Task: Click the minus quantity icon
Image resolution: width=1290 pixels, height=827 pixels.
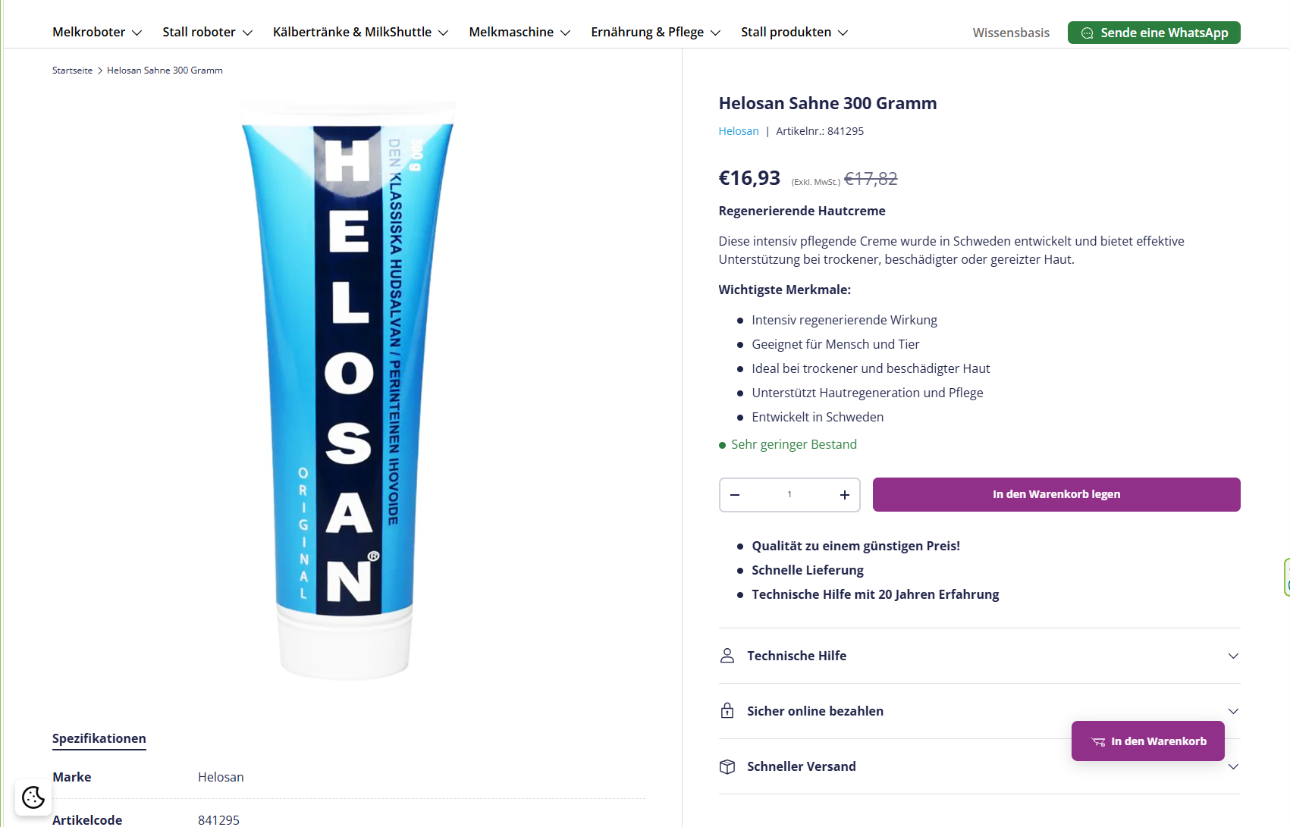Action: point(735,495)
